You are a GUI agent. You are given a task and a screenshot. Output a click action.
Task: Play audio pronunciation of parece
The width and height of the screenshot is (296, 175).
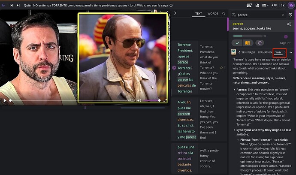289,24
